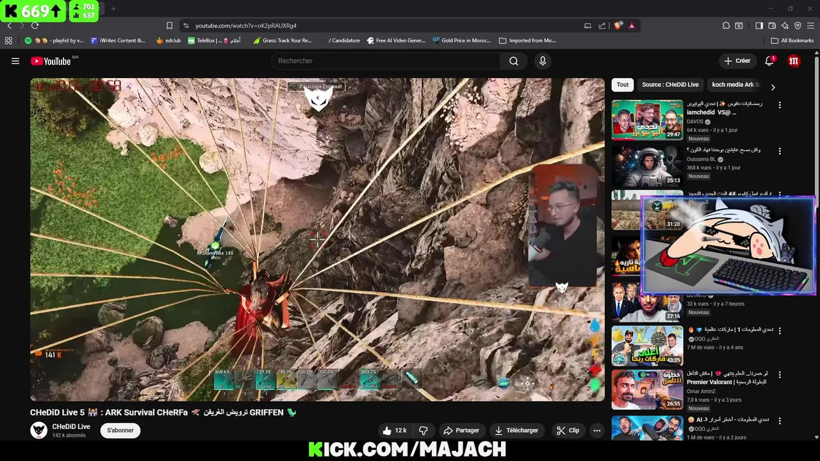Screen dimensions: 820x461
Task: Toggle the browser sidebar panel
Action: pyautogui.click(x=759, y=26)
